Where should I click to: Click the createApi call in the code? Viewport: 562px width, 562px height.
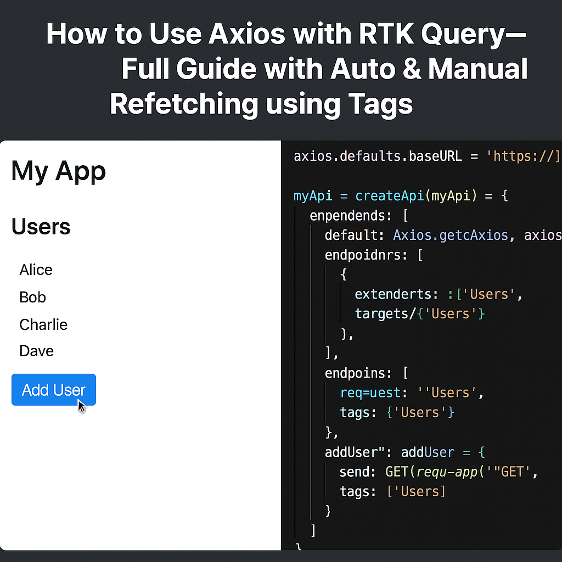click(390, 195)
